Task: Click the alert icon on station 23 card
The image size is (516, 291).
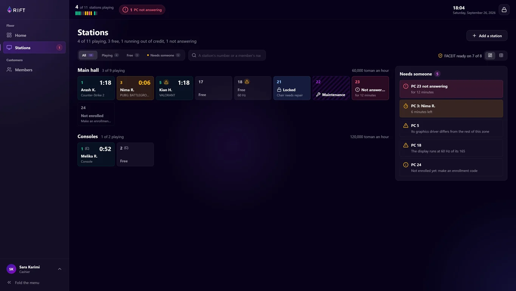Action: pos(357,90)
